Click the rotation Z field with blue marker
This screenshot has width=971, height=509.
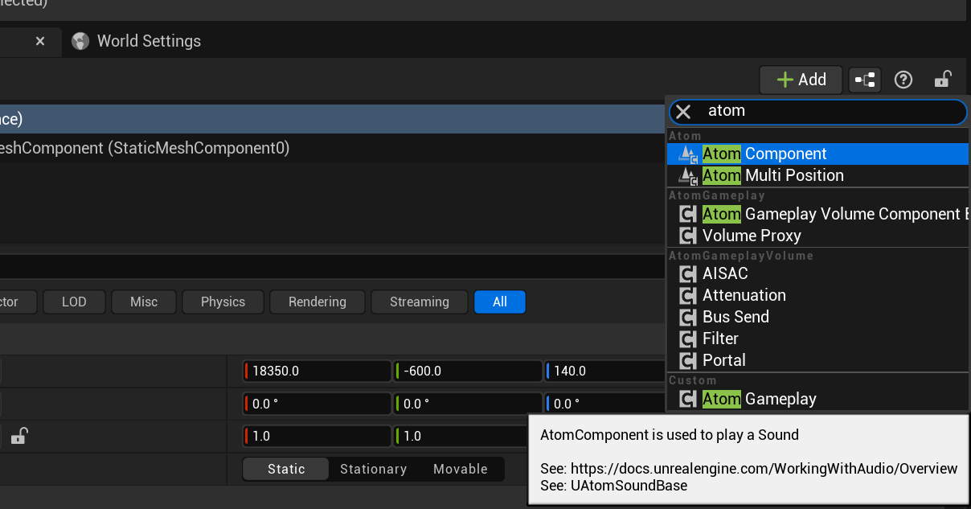coord(606,404)
